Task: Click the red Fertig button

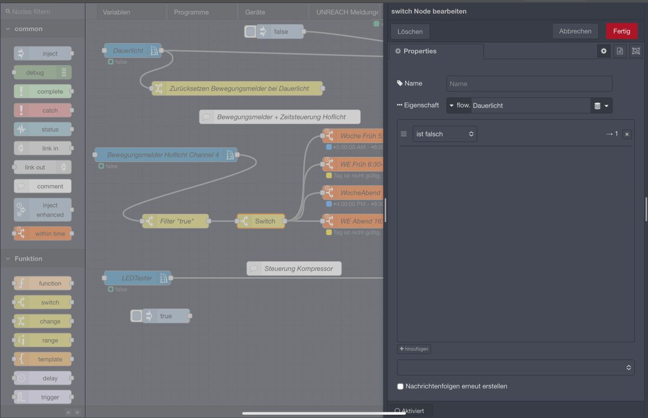Action: [x=622, y=31]
